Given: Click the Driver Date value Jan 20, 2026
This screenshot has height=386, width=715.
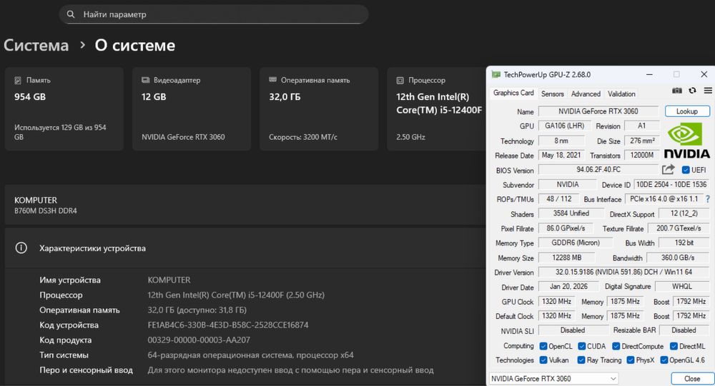Looking at the screenshot, I should (568, 286).
